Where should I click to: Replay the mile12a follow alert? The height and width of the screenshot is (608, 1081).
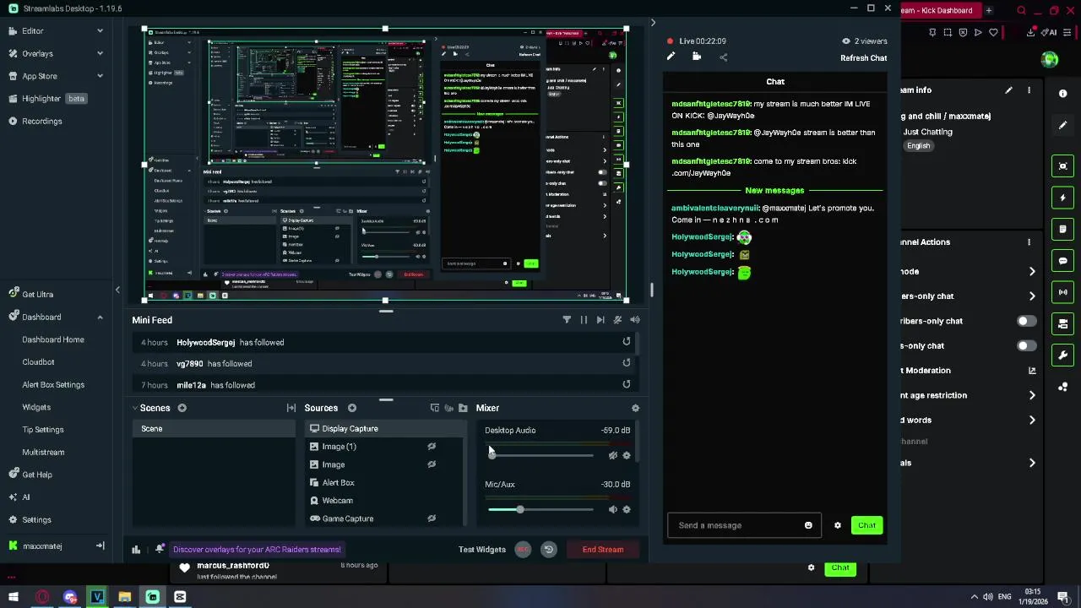click(x=627, y=384)
